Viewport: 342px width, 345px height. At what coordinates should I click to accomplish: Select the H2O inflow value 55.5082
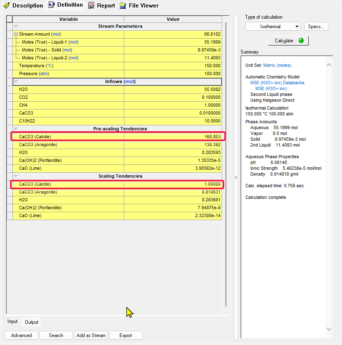173,89
